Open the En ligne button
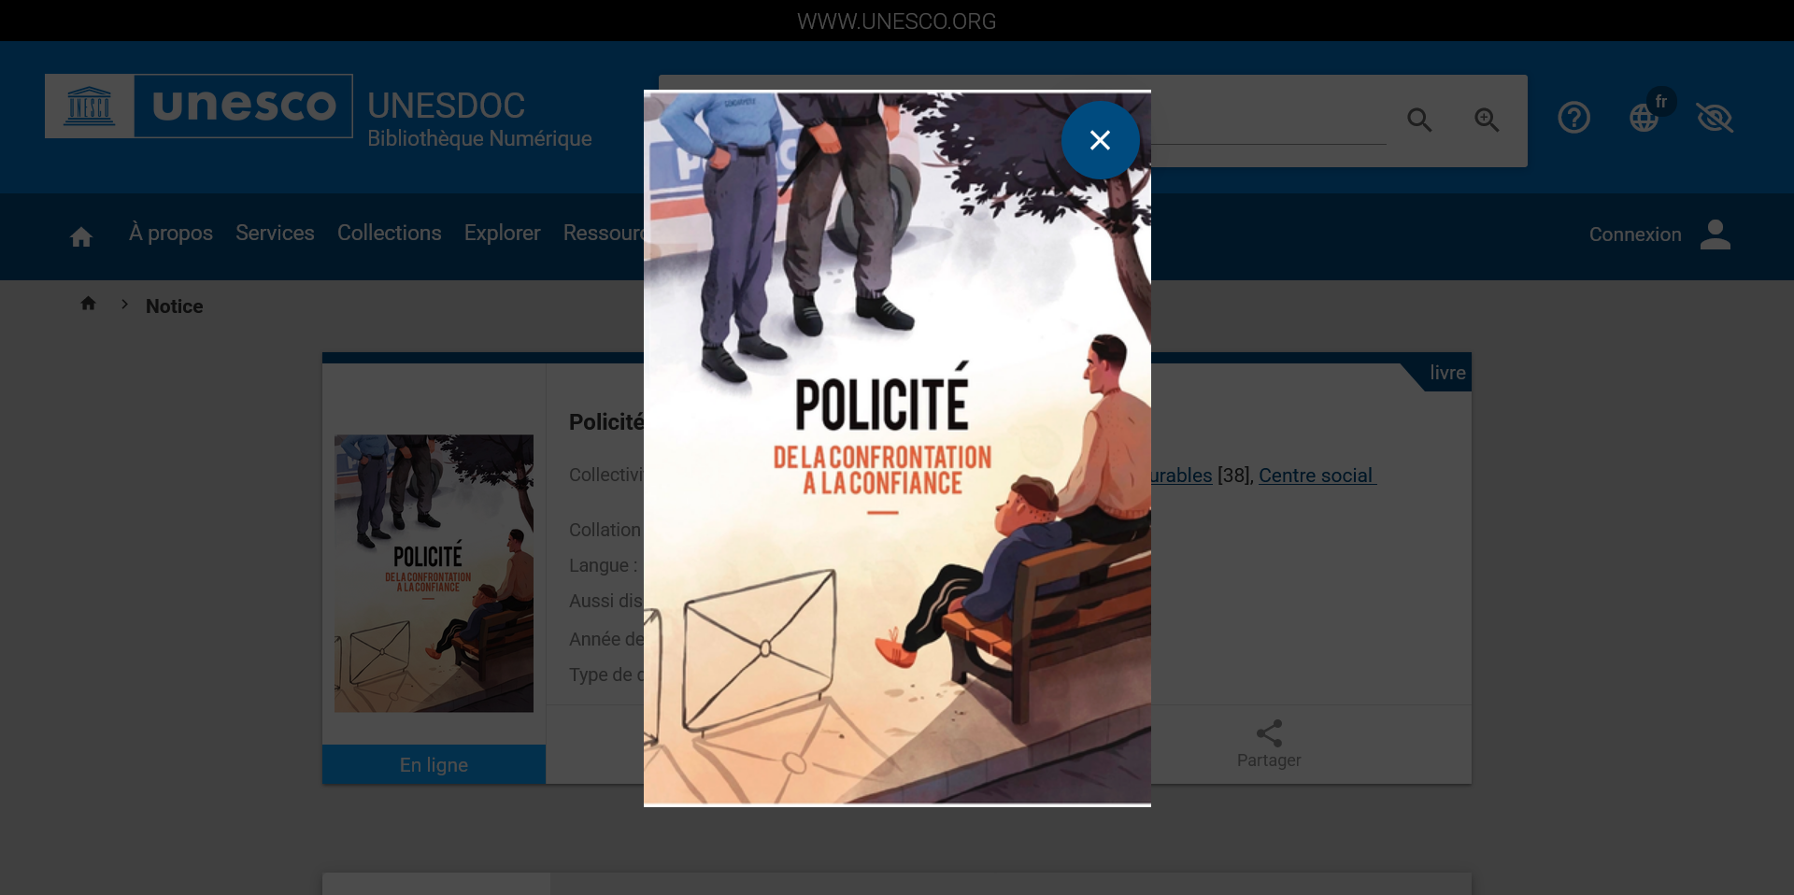 434,764
